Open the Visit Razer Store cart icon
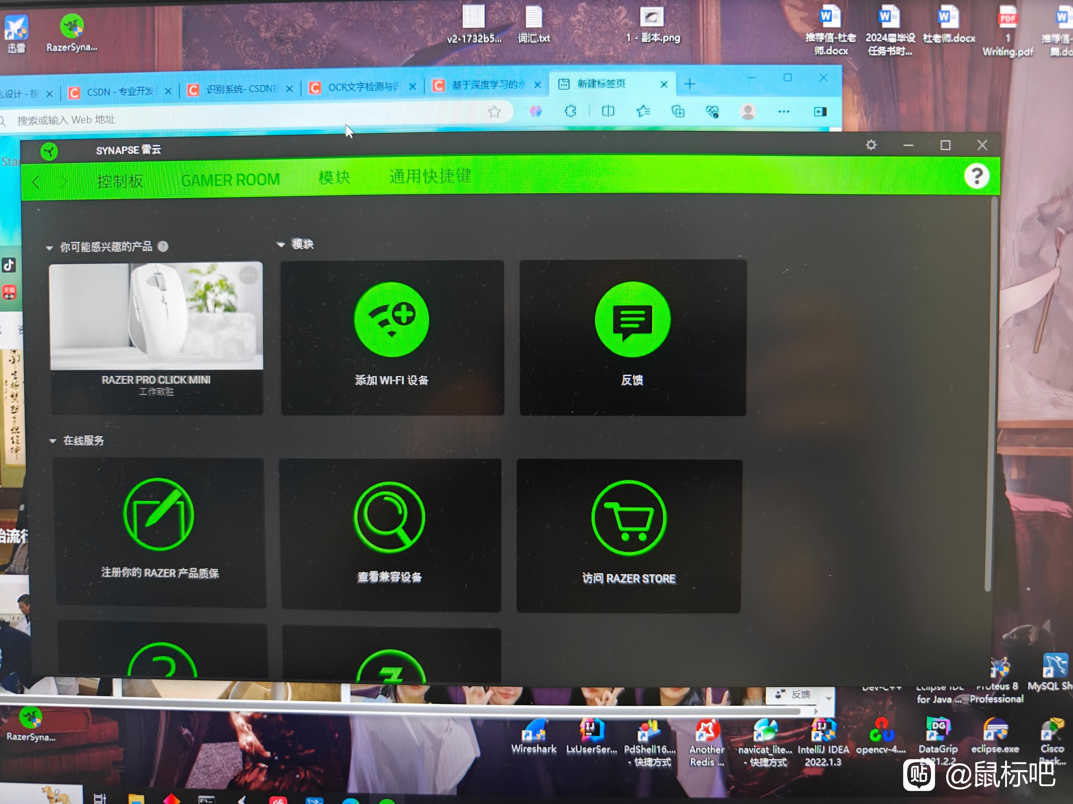 coord(629,518)
